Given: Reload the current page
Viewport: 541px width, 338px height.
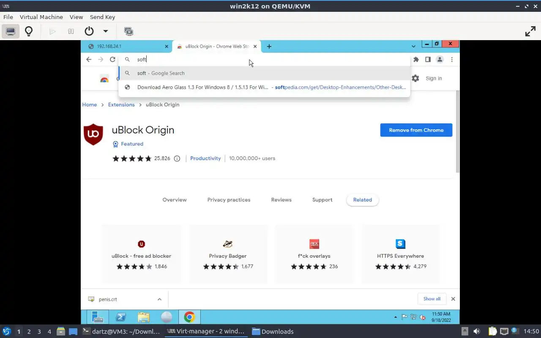Looking at the screenshot, I should tap(112, 60).
